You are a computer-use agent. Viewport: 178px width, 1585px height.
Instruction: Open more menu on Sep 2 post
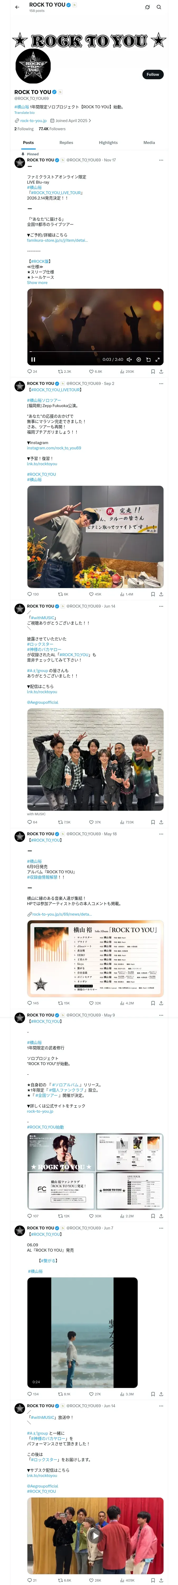pos(161,383)
